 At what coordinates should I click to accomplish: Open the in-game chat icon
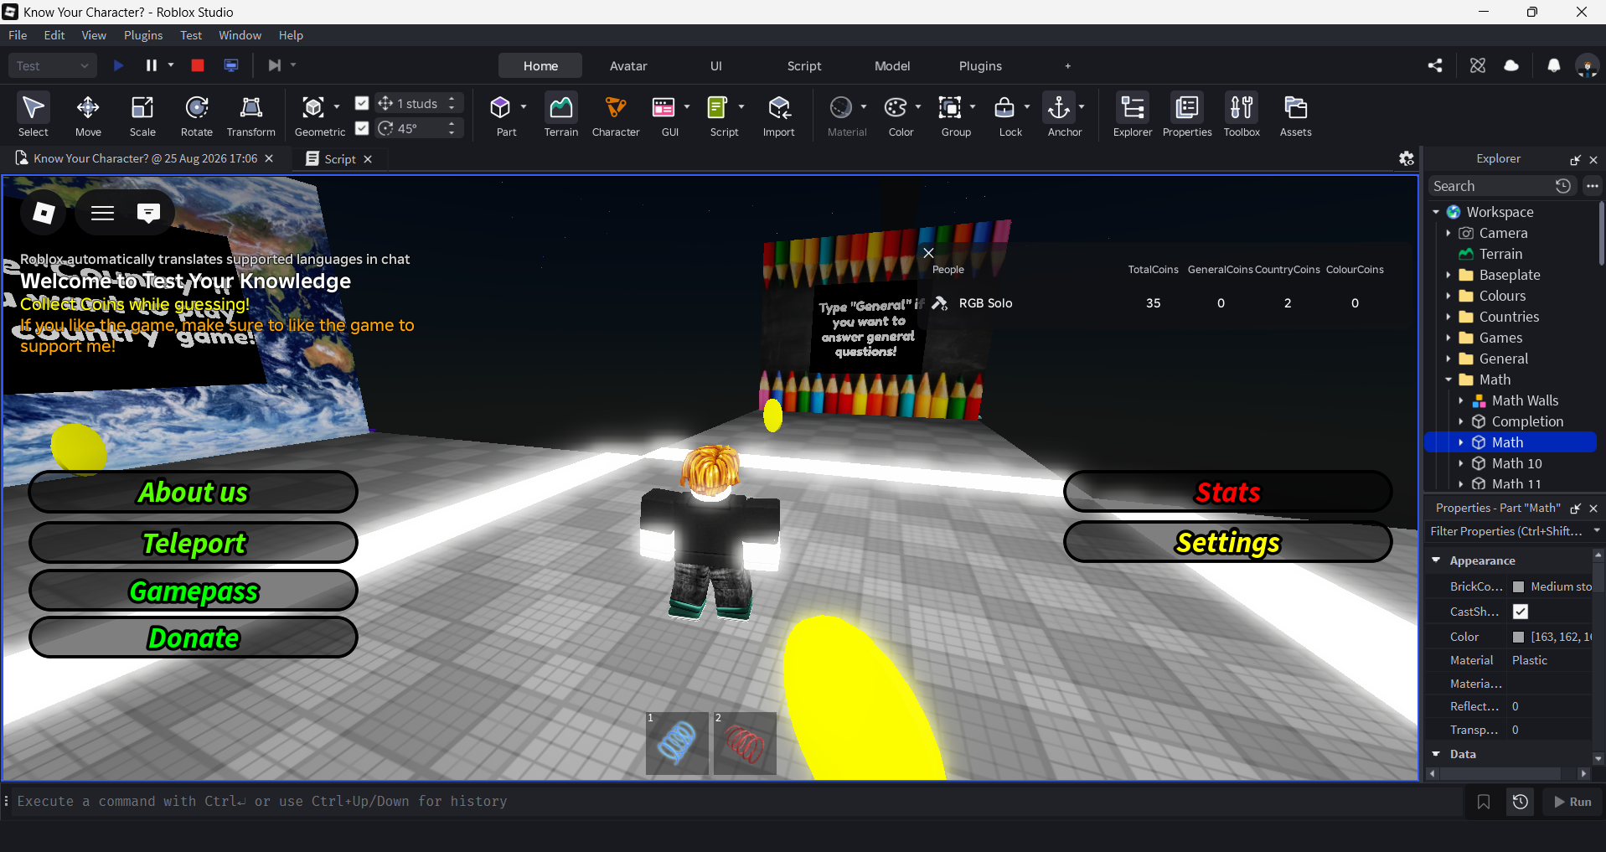(148, 213)
